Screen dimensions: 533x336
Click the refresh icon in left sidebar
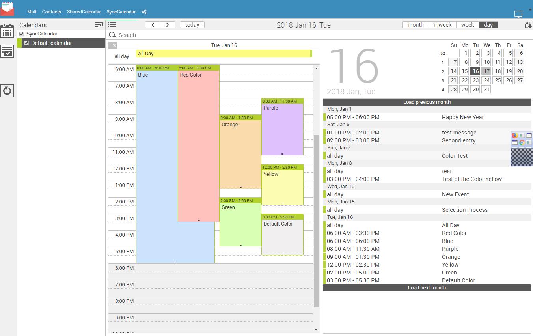click(x=7, y=91)
